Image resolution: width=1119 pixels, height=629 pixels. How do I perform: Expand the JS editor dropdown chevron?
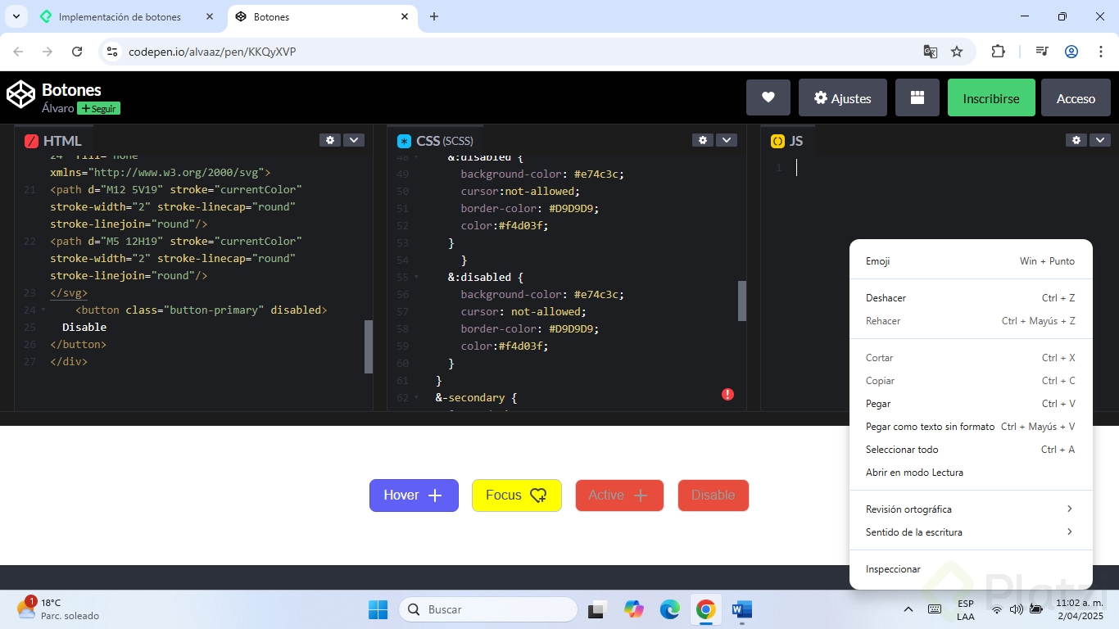point(1100,140)
